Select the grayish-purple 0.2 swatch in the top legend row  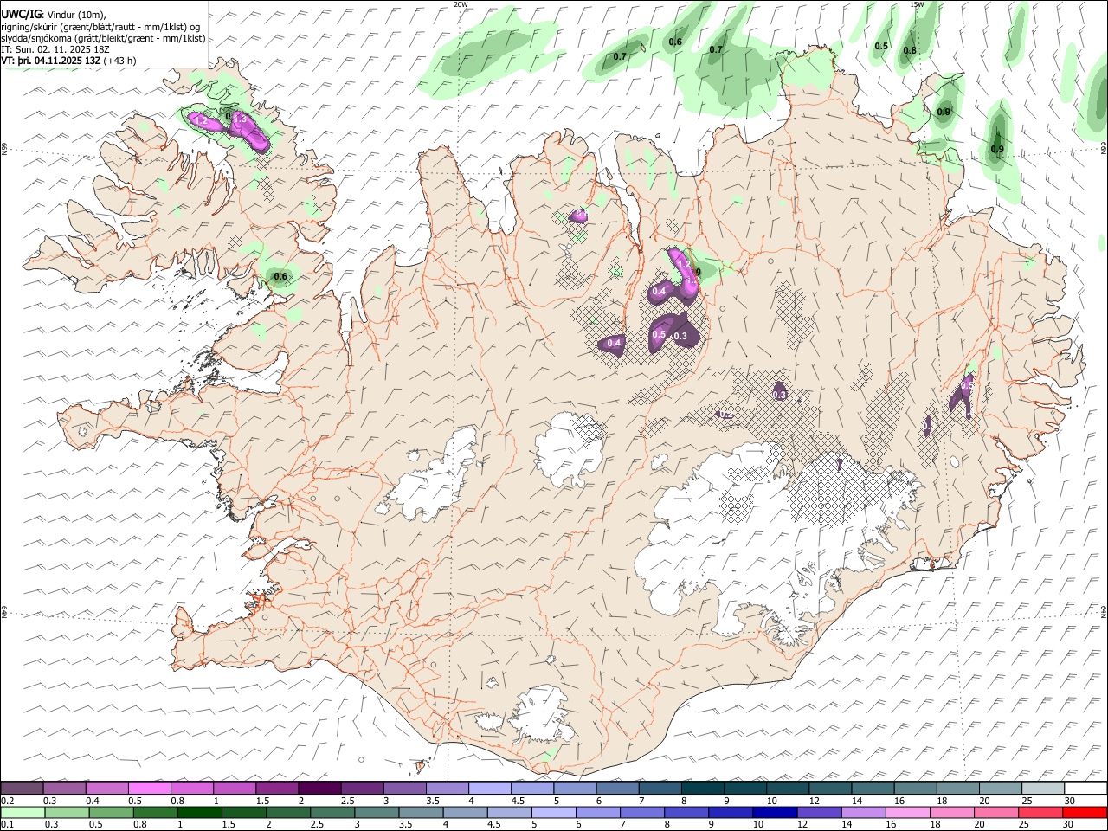(x=22, y=789)
